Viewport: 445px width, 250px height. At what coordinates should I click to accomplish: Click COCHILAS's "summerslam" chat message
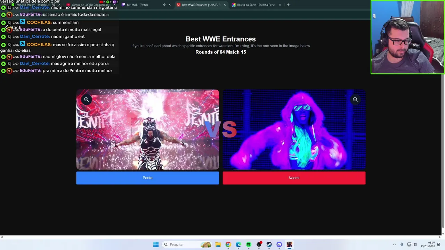(66, 23)
